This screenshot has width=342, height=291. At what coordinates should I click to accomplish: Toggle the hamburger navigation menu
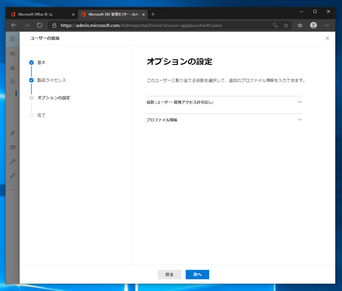pos(13,54)
